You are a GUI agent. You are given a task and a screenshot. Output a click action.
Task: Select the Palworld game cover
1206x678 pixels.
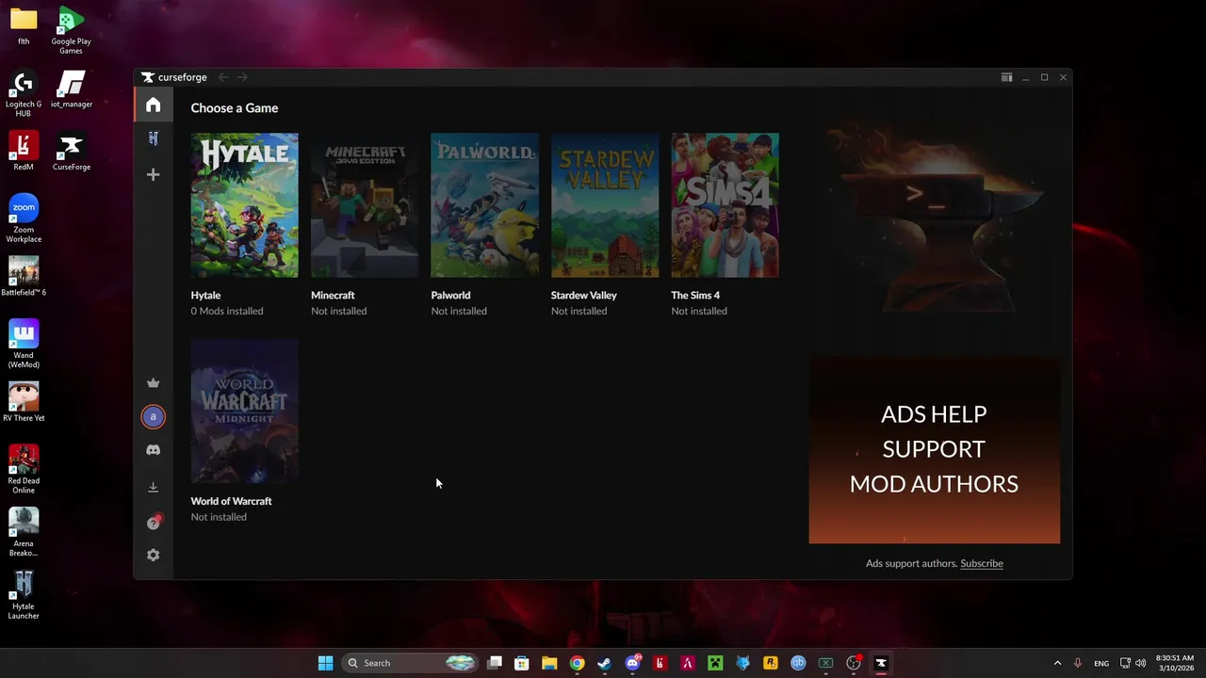[x=484, y=205]
